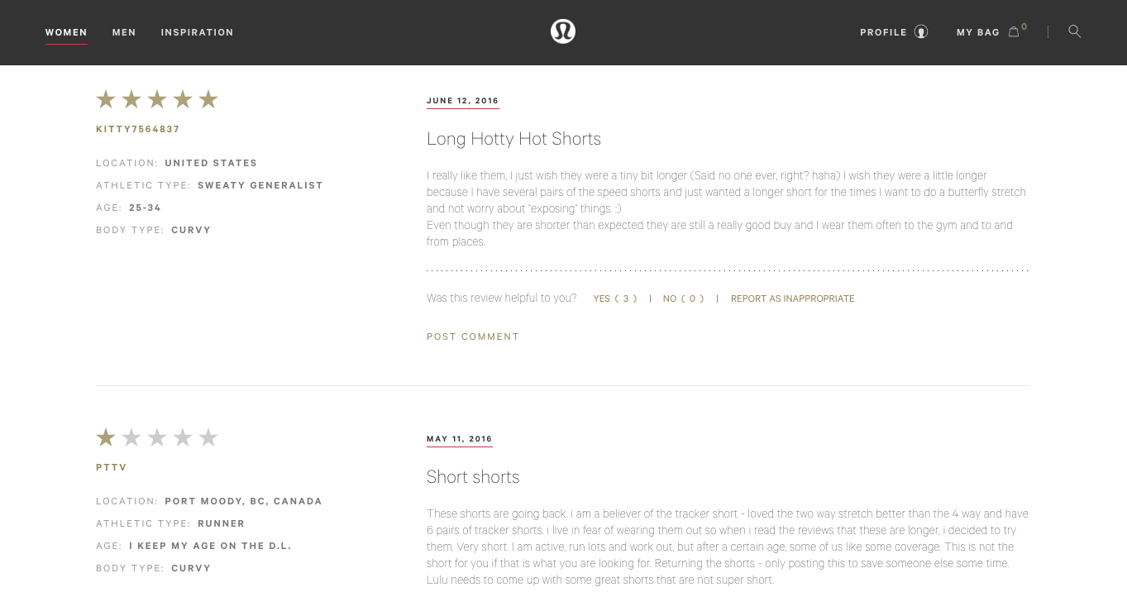This screenshot has height=597, width=1127.
Task: Click the Long Hotty Hot Shorts title
Action: click(x=513, y=139)
